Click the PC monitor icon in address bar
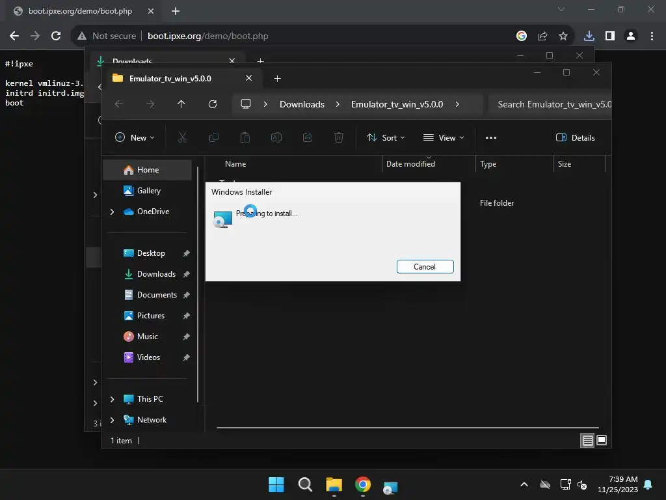 pos(245,104)
